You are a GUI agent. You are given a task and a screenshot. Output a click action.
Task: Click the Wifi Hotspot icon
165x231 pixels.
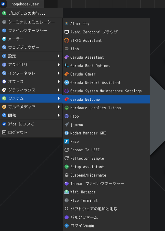[67, 192]
